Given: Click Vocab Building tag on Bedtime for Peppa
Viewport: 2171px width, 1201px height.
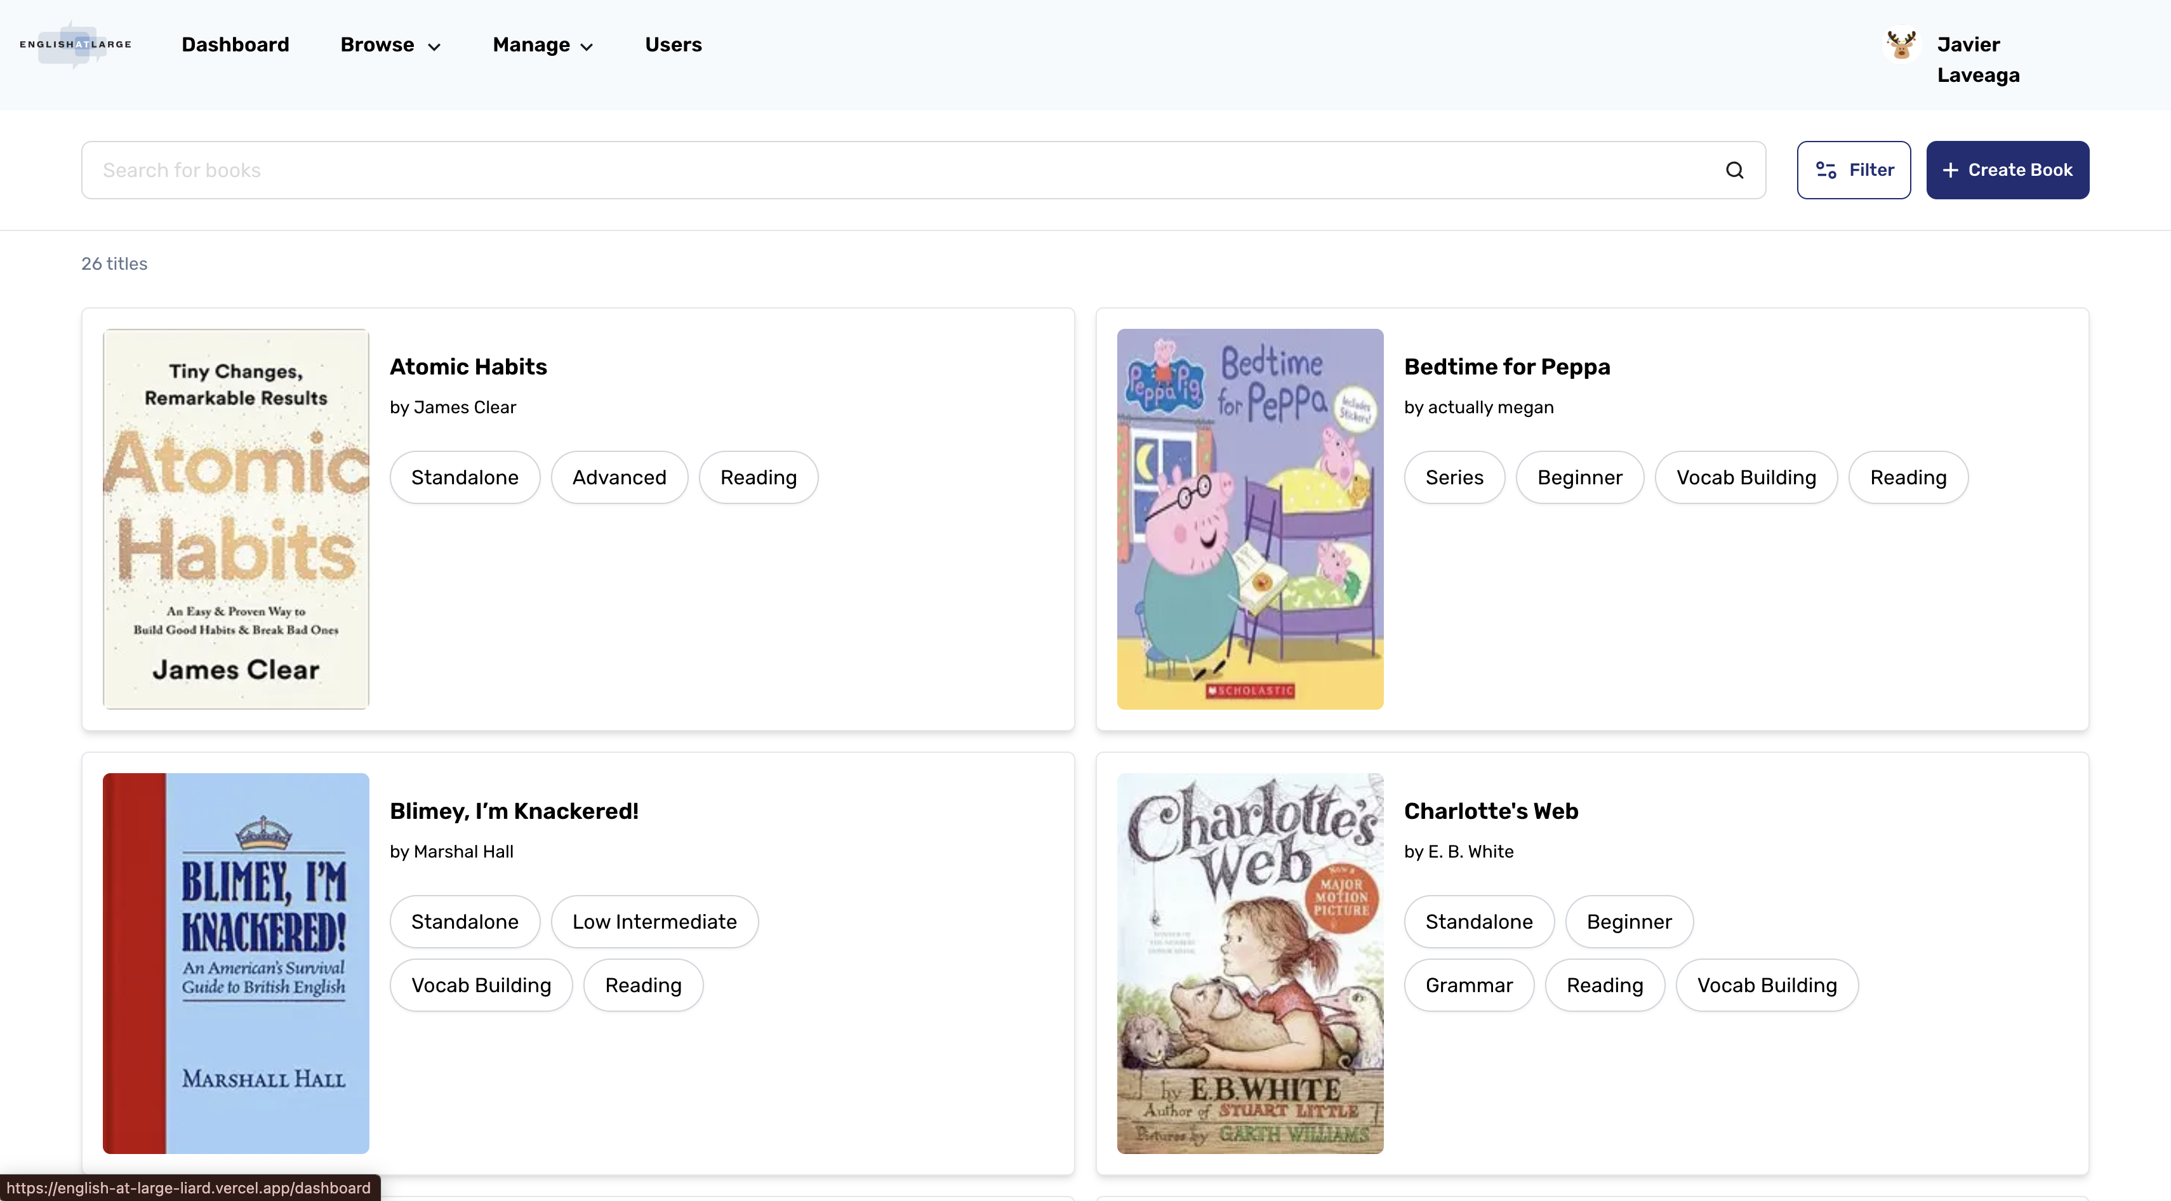Looking at the screenshot, I should coord(1746,477).
